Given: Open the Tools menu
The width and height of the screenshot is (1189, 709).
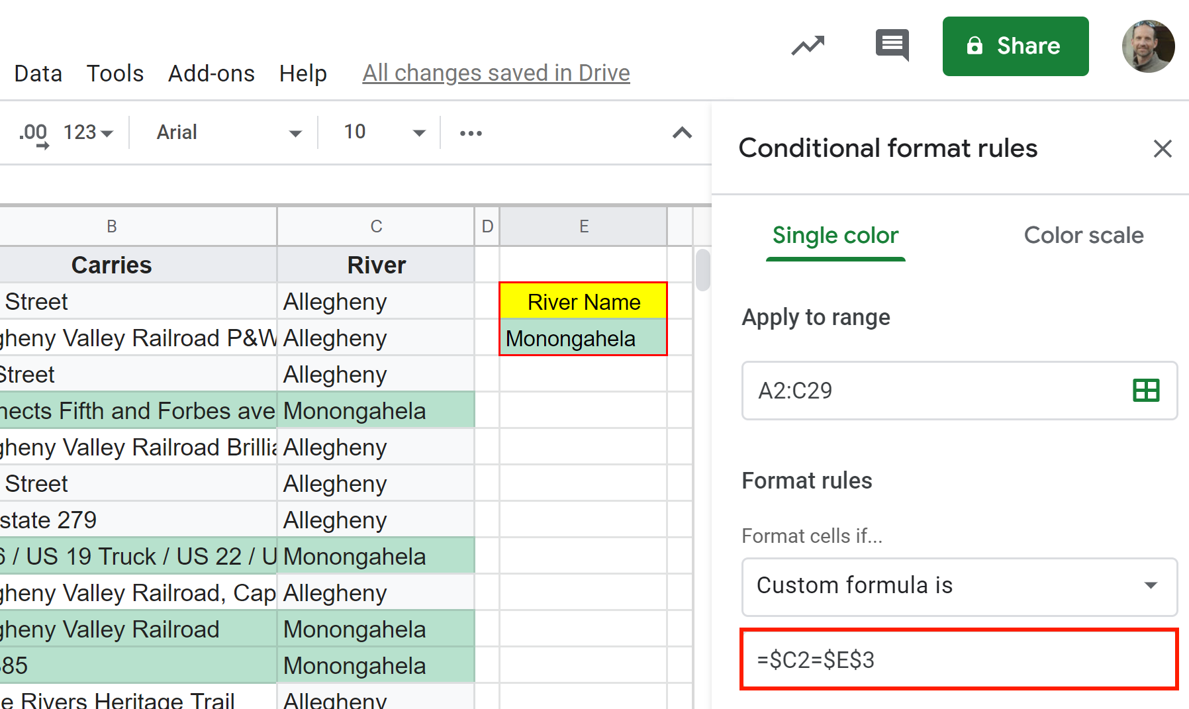Looking at the screenshot, I should coord(115,73).
